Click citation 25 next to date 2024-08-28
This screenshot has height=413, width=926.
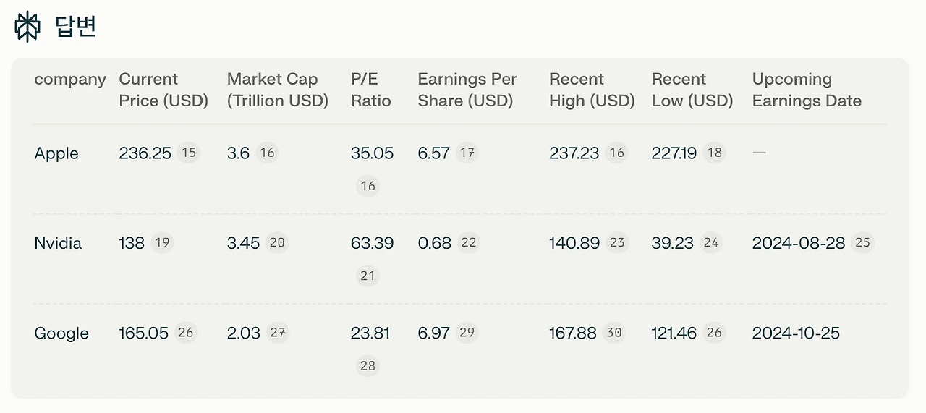[x=862, y=242]
